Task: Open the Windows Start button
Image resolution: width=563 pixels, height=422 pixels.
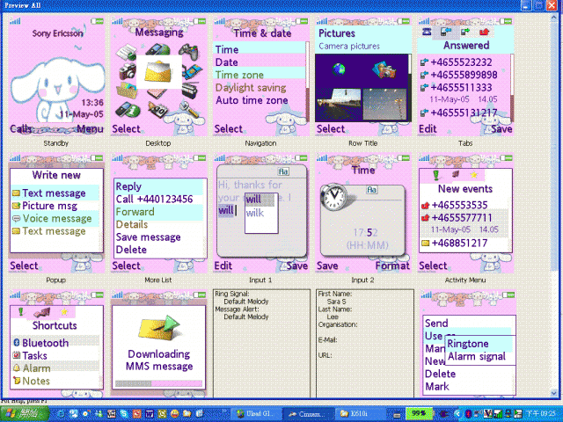Action: click(x=25, y=414)
